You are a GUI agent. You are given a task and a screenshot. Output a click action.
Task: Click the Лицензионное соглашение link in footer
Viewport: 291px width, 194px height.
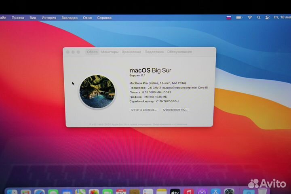(x=170, y=124)
